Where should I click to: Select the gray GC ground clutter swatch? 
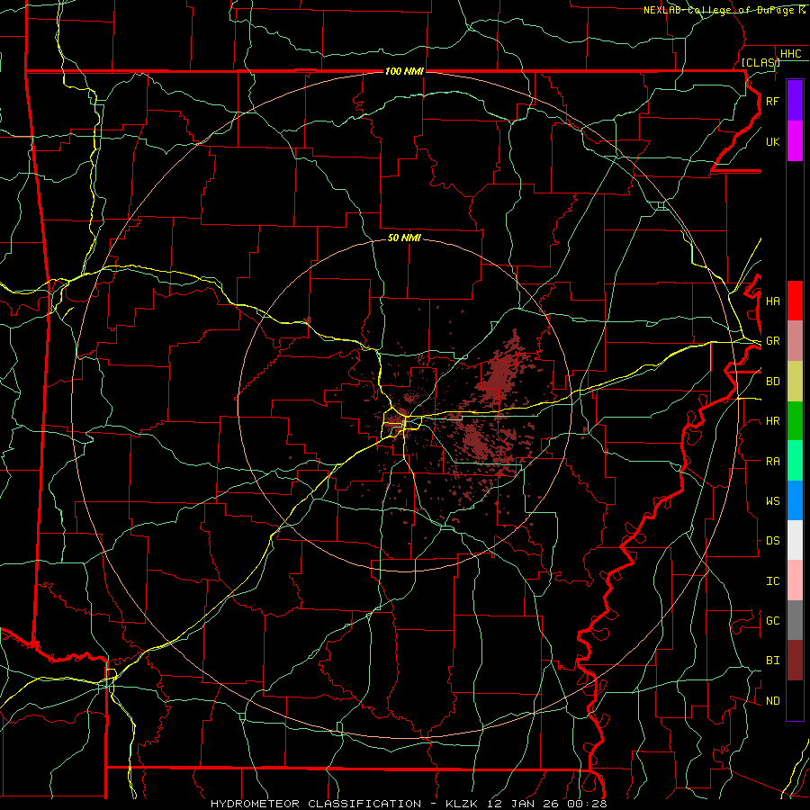795,620
